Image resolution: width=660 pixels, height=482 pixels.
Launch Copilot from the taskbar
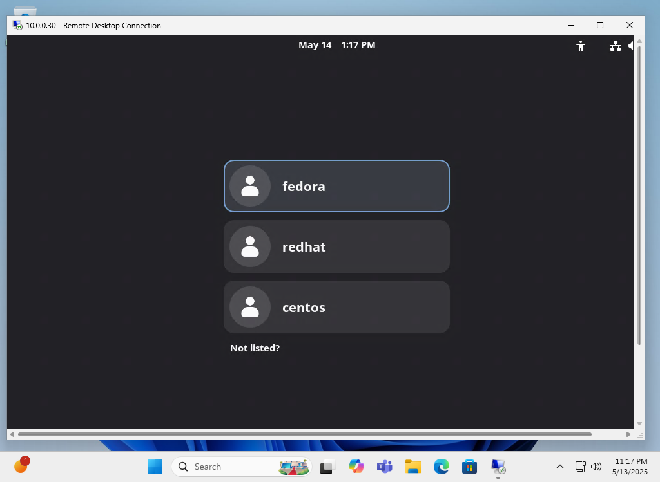(x=356, y=467)
